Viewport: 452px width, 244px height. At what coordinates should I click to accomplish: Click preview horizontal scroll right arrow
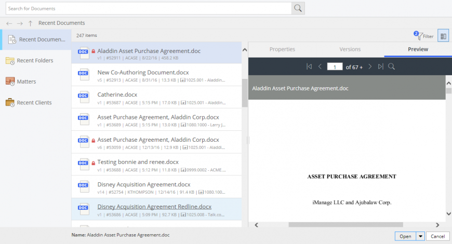pyautogui.click(x=437, y=225)
